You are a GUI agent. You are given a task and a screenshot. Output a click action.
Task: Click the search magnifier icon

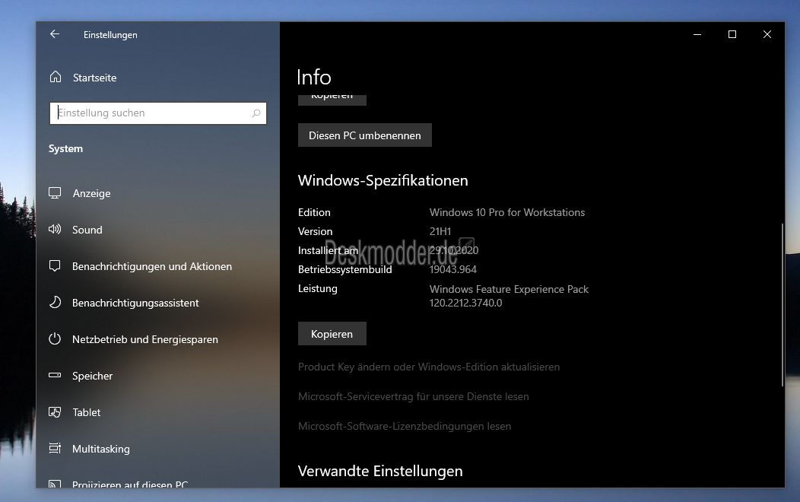coord(256,113)
